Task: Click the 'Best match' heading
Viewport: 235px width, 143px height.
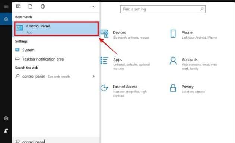Action: [23, 17]
